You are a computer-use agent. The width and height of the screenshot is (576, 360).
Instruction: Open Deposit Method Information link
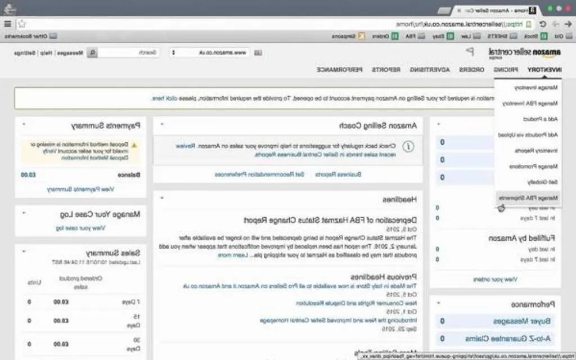click(94, 158)
